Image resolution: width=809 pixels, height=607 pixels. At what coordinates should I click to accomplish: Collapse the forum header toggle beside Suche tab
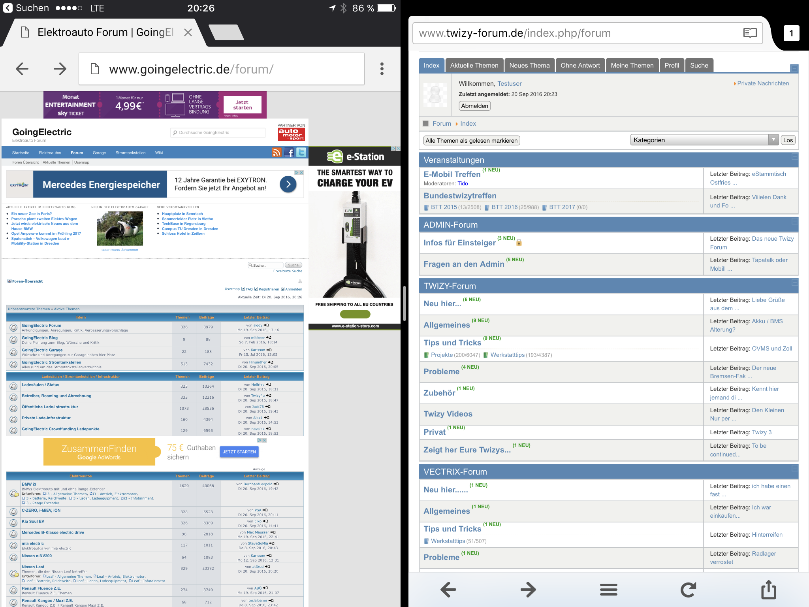pyautogui.click(x=794, y=68)
